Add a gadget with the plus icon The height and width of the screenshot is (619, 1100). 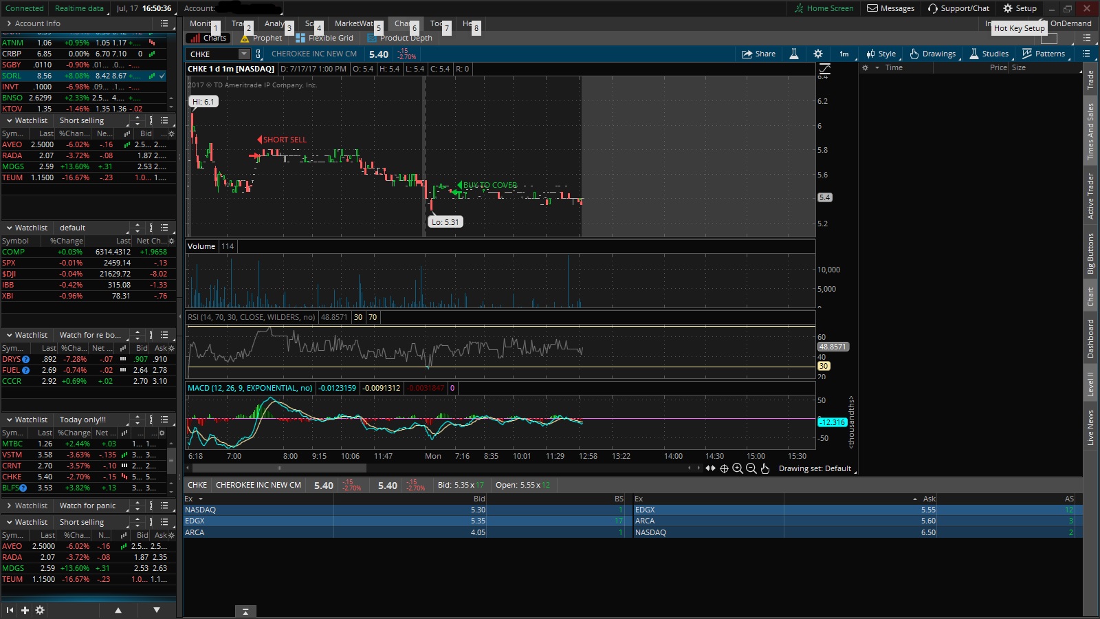tap(25, 610)
